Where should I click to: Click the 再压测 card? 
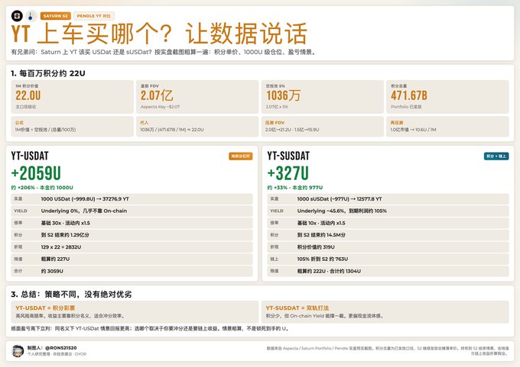447,126
